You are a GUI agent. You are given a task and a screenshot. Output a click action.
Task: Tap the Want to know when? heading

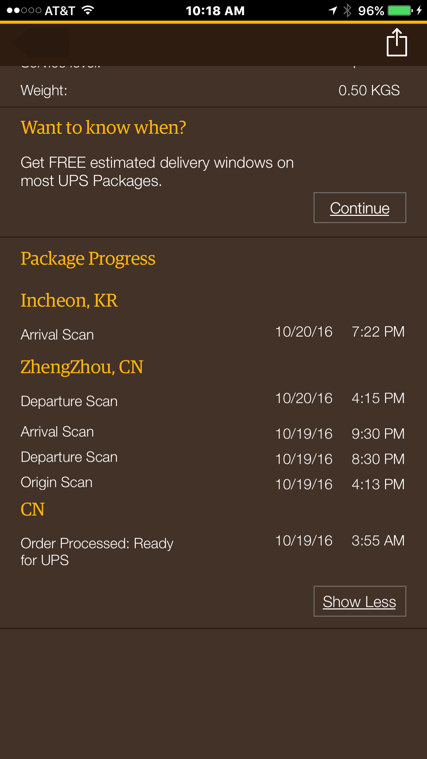(103, 128)
